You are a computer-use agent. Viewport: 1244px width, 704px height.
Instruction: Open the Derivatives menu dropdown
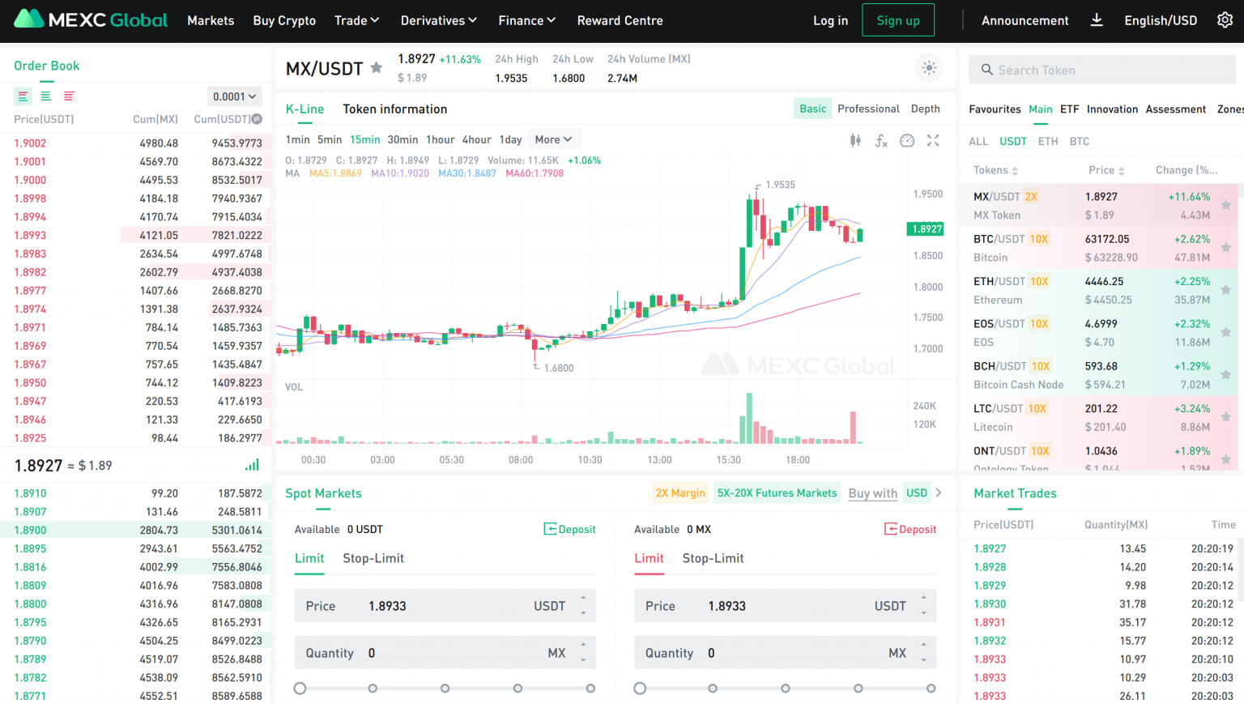438,20
